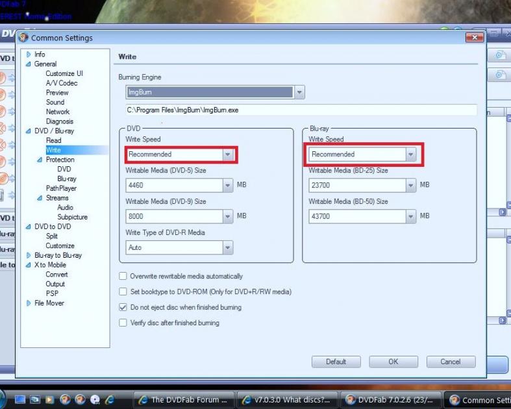Open the Sound settings page
Image resolution: width=511 pixels, height=409 pixels.
click(55, 102)
